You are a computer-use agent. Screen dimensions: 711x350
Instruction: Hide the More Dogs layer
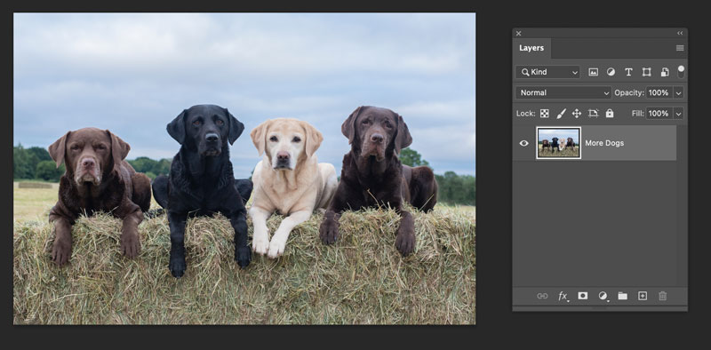click(524, 143)
